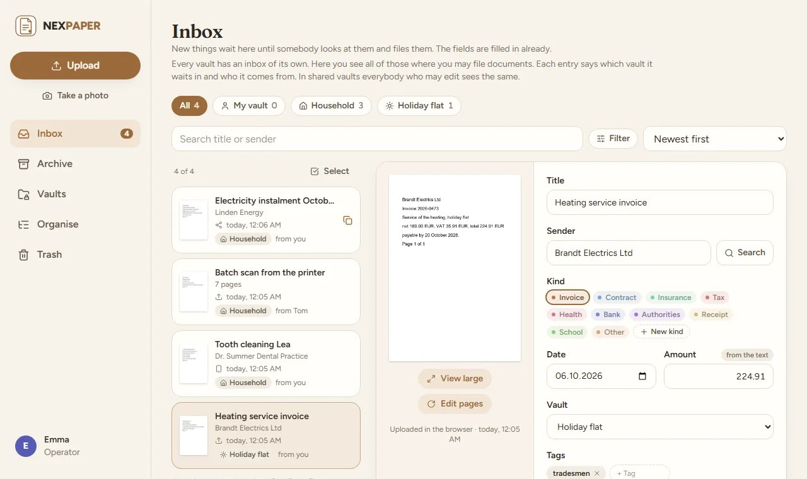This screenshot has height=479, width=807.
Task: Switch to the Household tab
Action: click(x=331, y=106)
